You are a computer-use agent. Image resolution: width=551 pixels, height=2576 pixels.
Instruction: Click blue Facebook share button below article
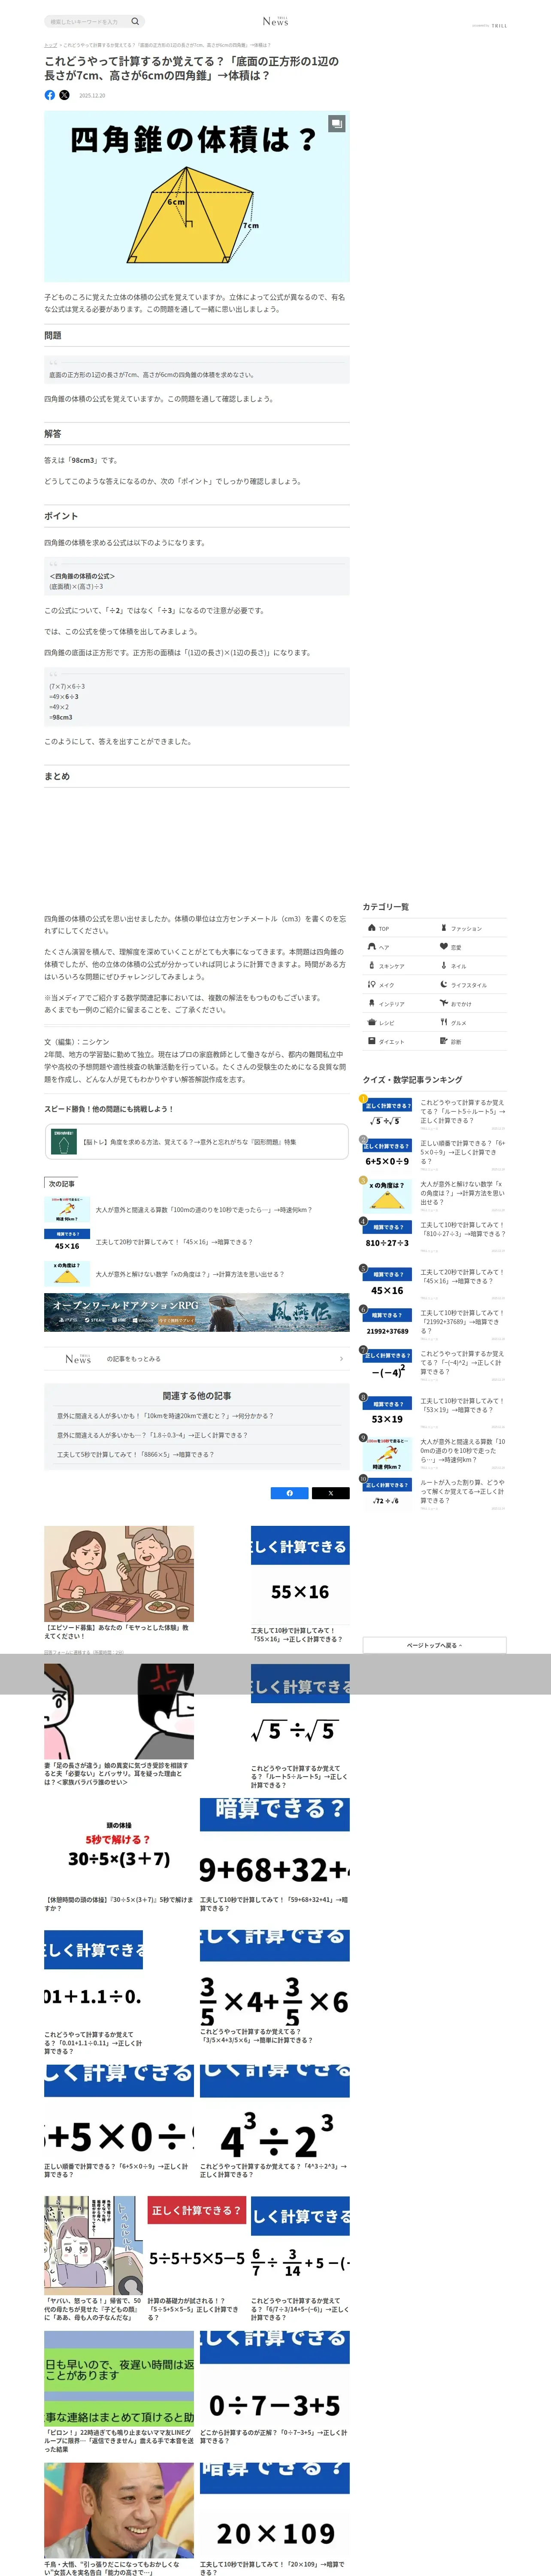pos(290,1493)
